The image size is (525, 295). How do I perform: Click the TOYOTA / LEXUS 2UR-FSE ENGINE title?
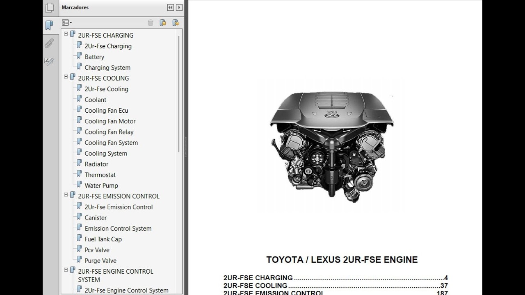coord(342,260)
